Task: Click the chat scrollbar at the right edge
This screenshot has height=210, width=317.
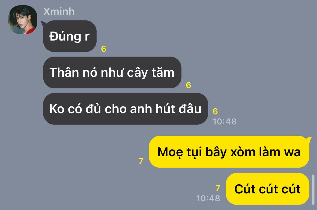Action: click(x=313, y=190)
